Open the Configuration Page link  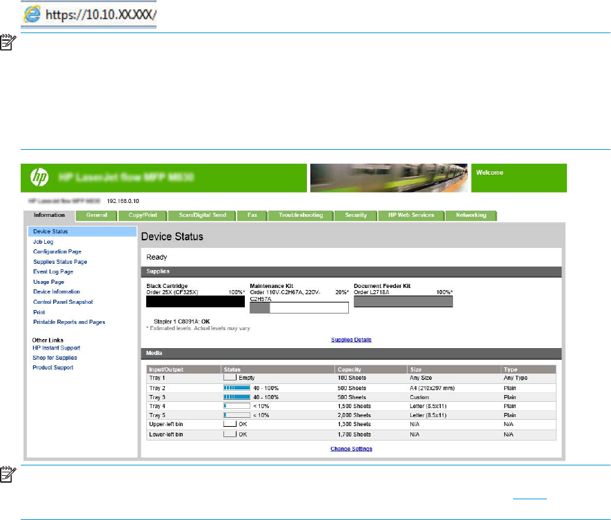58,252
